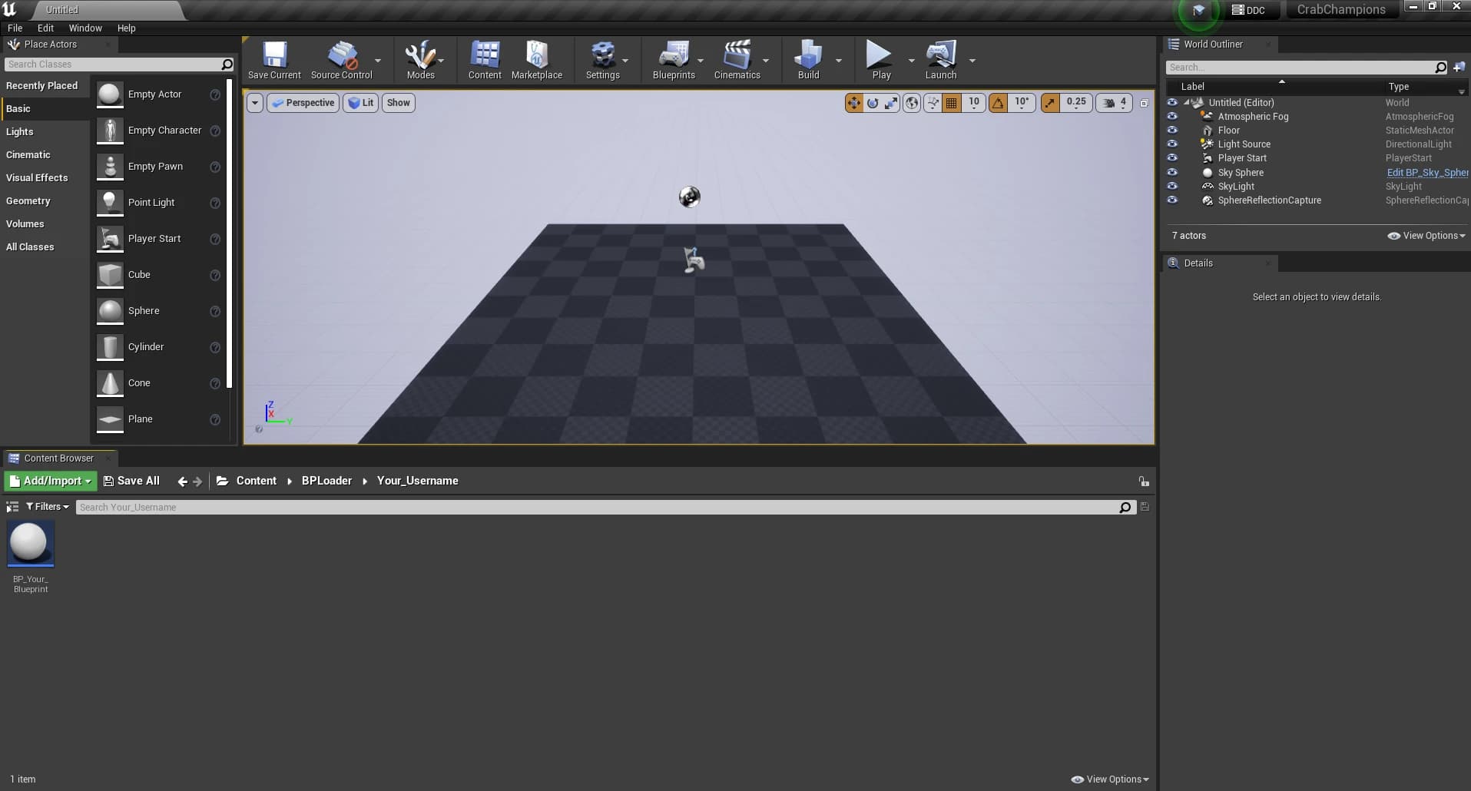Screen dimensions: 1471x791
Task: Open World Outliner View Options
Action: click(1426, 236)
